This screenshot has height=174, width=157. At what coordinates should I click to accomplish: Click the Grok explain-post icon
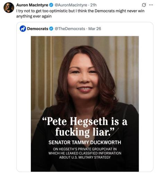coord(144,5)
